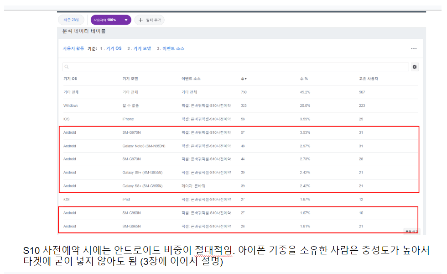Click the plus icon on 필터 추가
The height and width of the screenshot is (274, 447).
click(x=140, y=20)
